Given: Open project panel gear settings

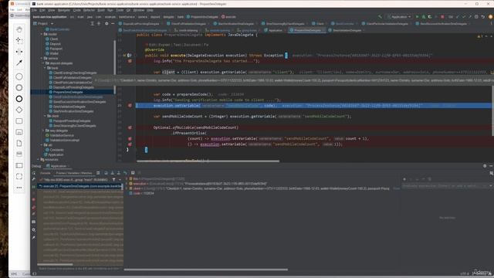Looking at the screenshot, I should (107, 24).
